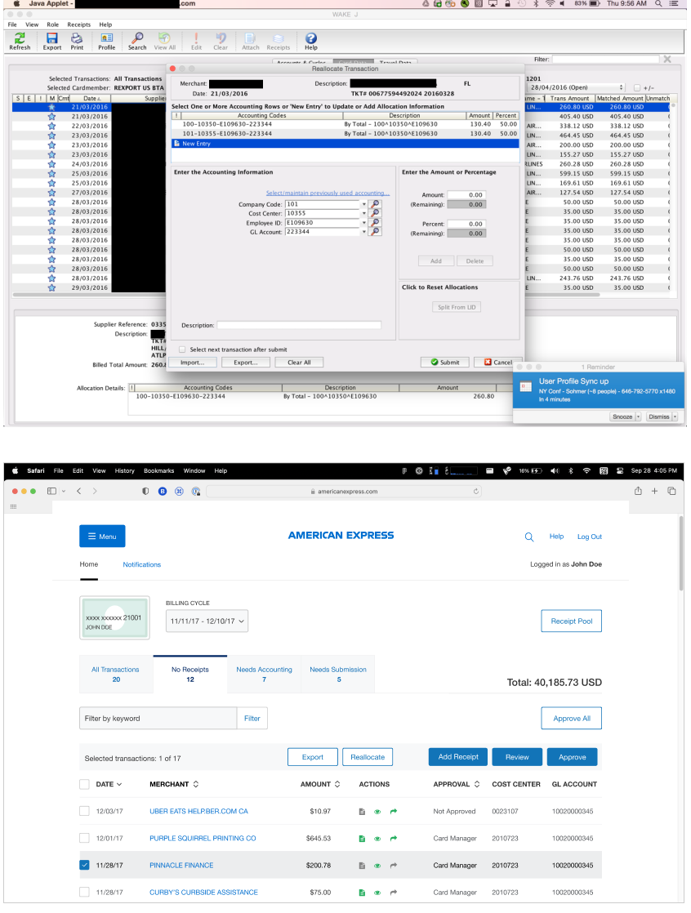Click the Cost Center lookup magnifier
The image size is (691, 913).
coord(376,214)
